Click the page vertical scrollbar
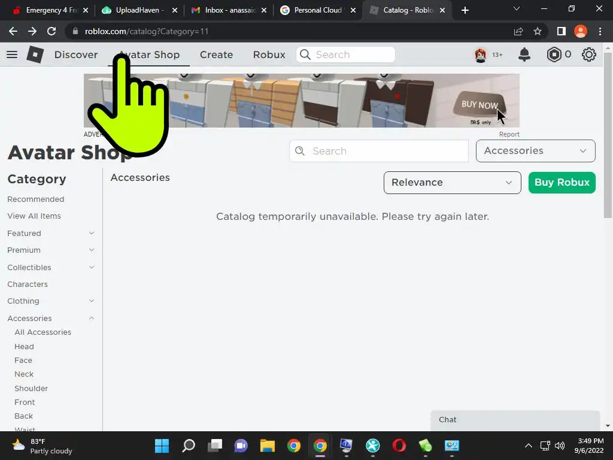613x460 pixels. pos(608,135)
